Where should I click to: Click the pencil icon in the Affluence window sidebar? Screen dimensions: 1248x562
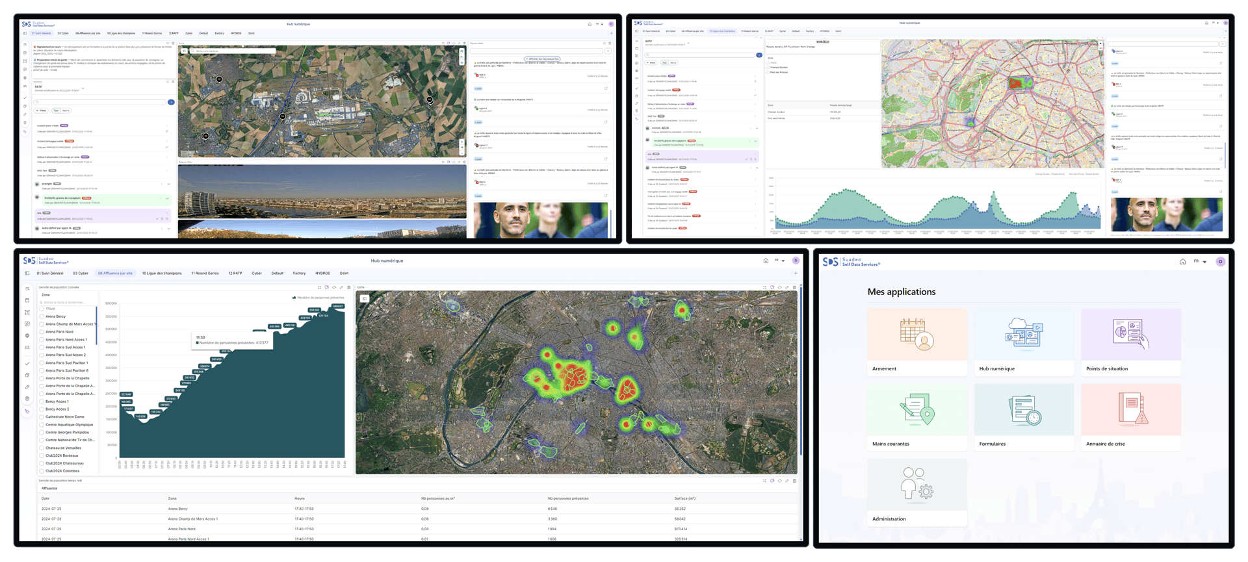27,387
